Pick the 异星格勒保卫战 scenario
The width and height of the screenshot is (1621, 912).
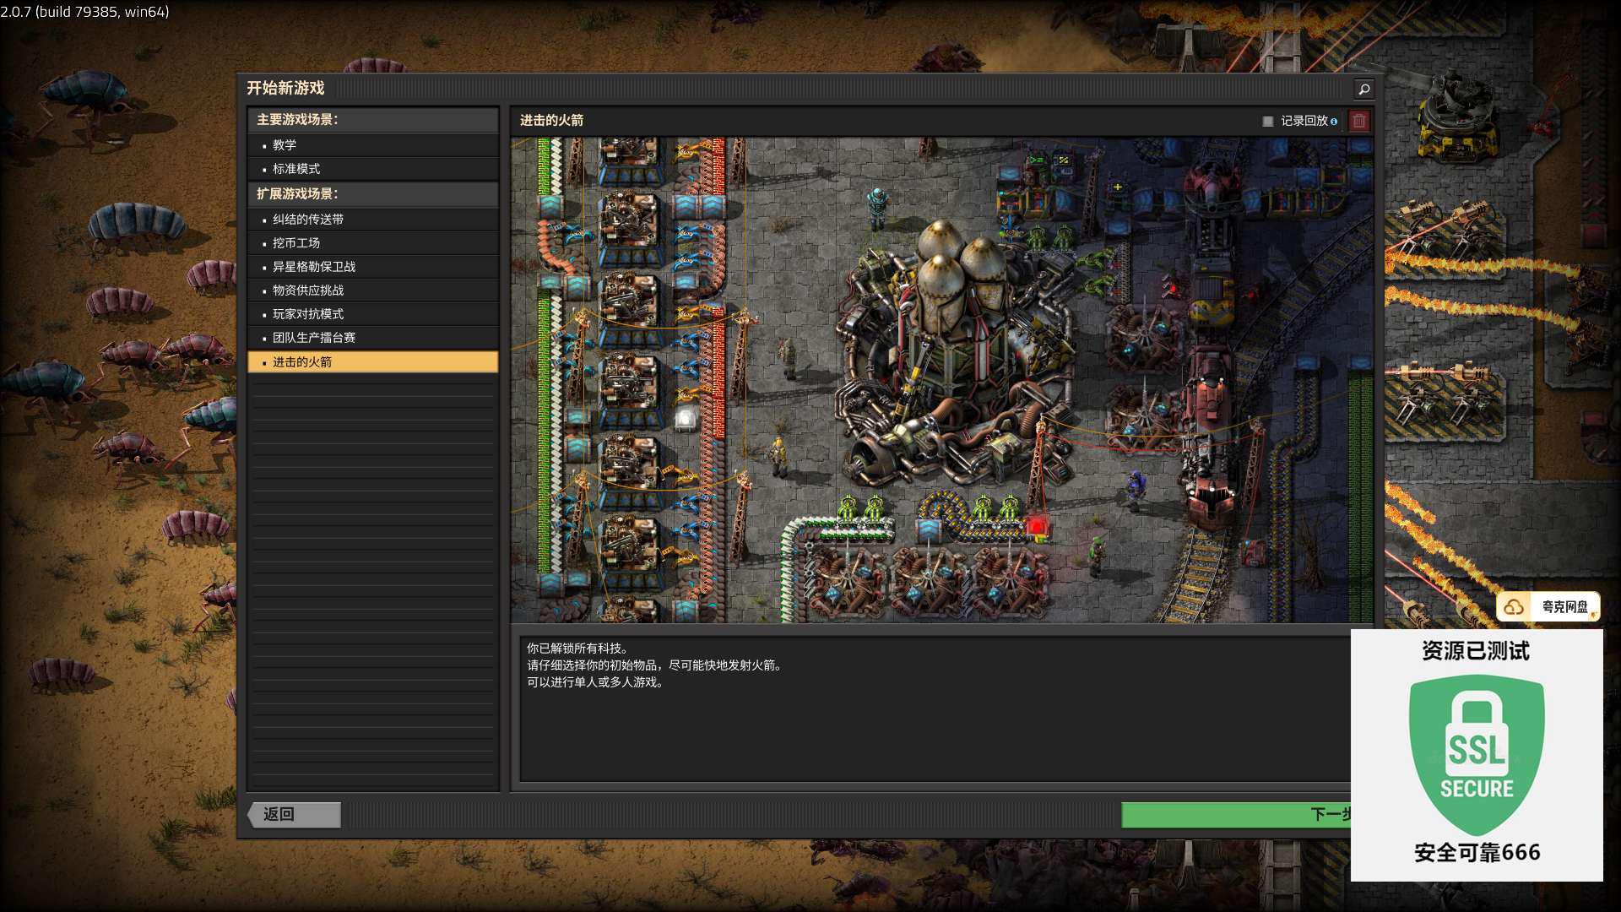click(x=373, y=267)
